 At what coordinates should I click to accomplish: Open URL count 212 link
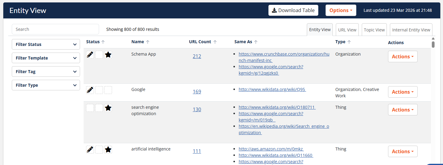click(x=197, y=56)
